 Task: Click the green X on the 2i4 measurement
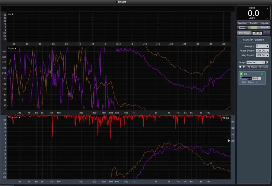(241, 74)
